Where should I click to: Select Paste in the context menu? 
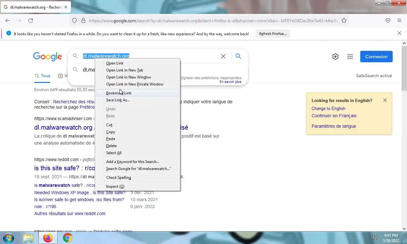pos(138,139)
